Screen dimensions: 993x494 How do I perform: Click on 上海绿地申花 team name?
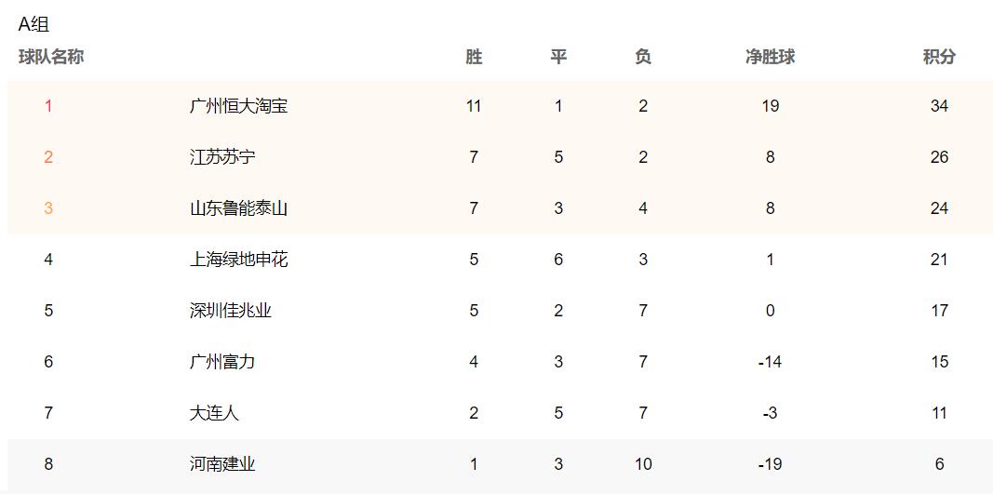(x=238, y=260)
